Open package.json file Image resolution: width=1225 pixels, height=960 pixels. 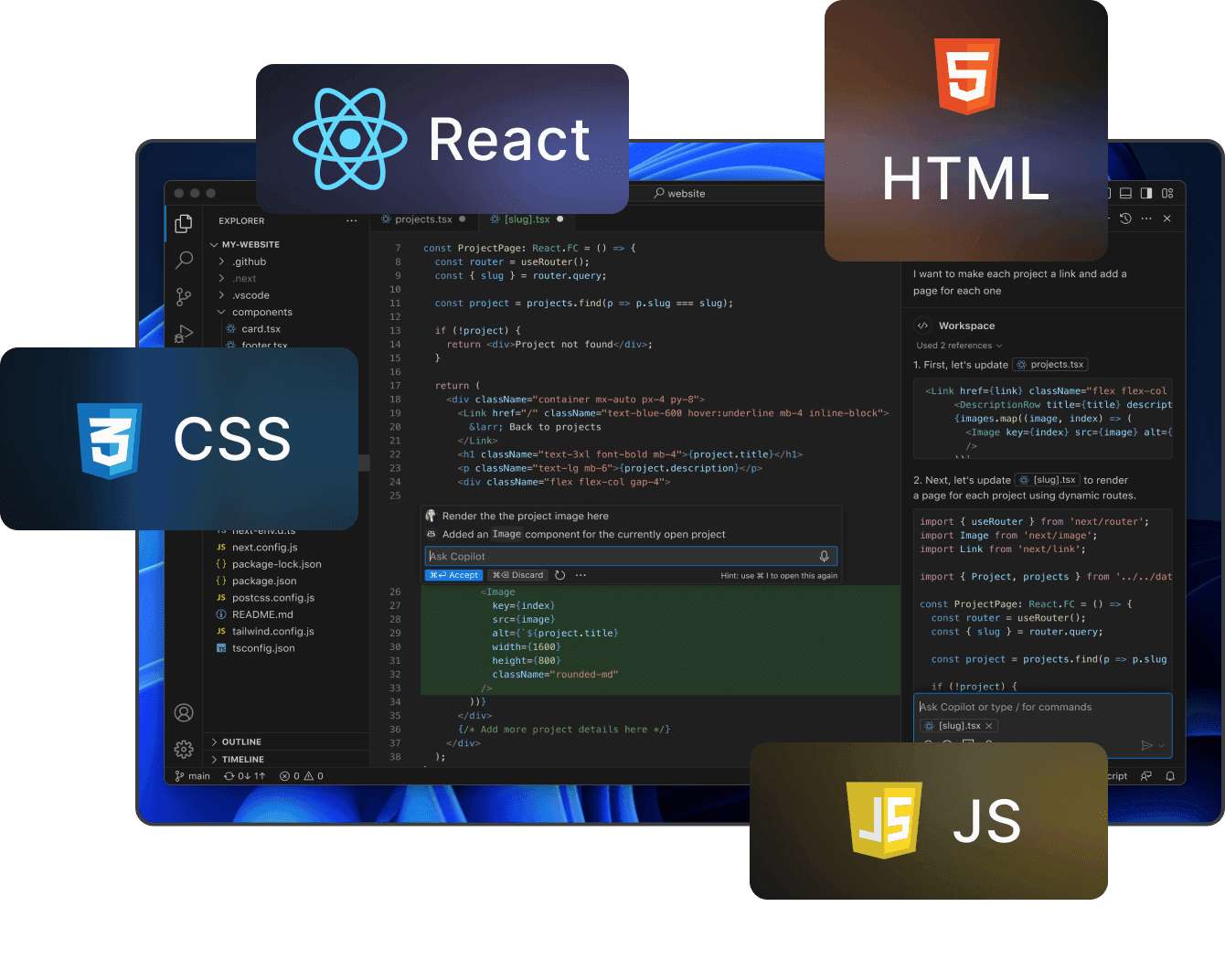(256, 581)
